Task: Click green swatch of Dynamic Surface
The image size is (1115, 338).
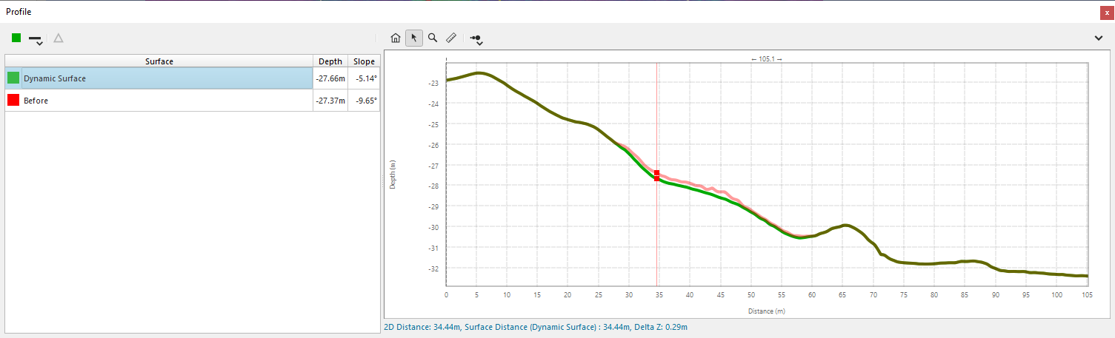Action: tap(13, 78)
